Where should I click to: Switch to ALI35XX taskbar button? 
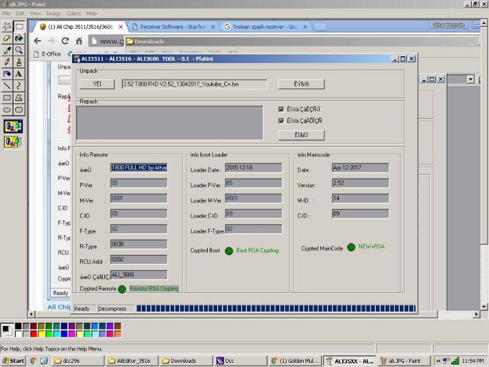coord(349,361)
